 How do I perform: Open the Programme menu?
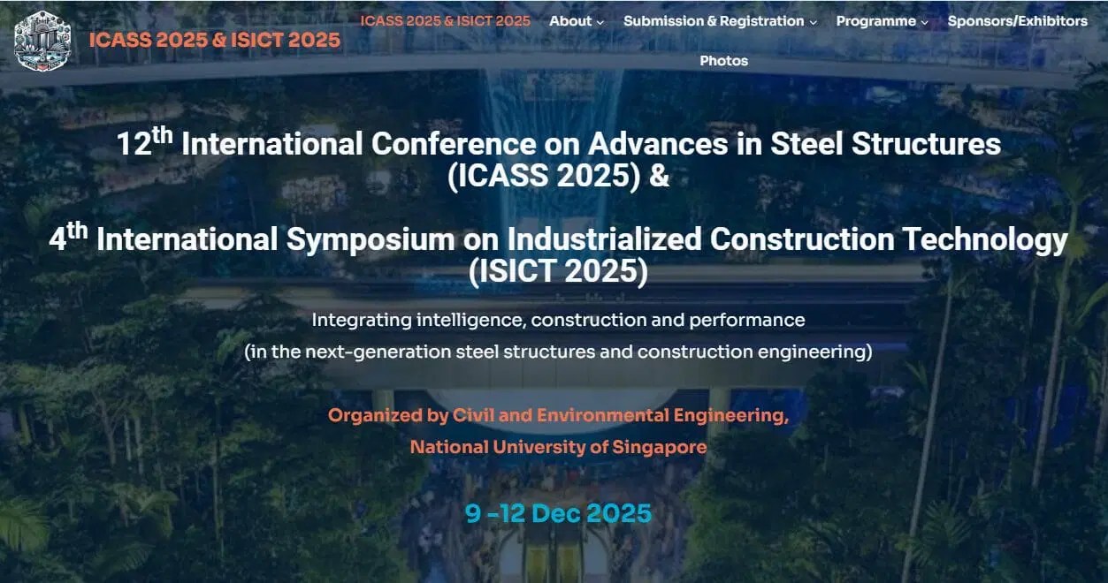pos(876,20)
